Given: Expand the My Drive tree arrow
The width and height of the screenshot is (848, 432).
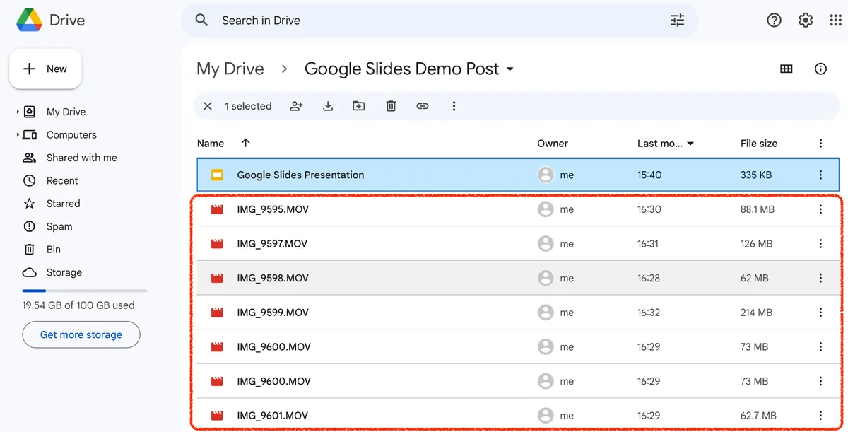Looking at the screenshot, I should pyautogui.click(x=18, y=112).
